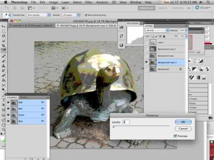Open the Sample All Layers dropdown
214x160 pixels.
click(71, 15)
